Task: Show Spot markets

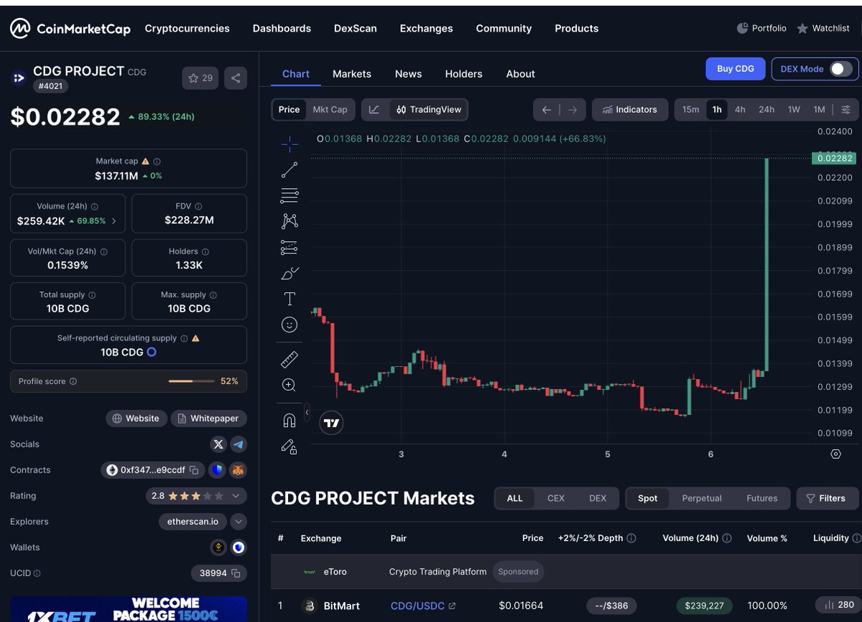Action: click(x=648, y=498)
